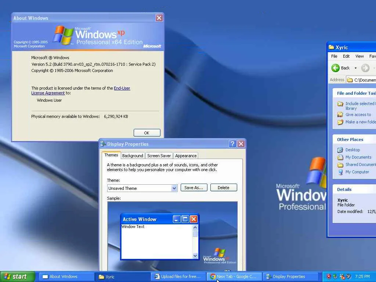Click the 7:25 PM clock

click(362, 276)
